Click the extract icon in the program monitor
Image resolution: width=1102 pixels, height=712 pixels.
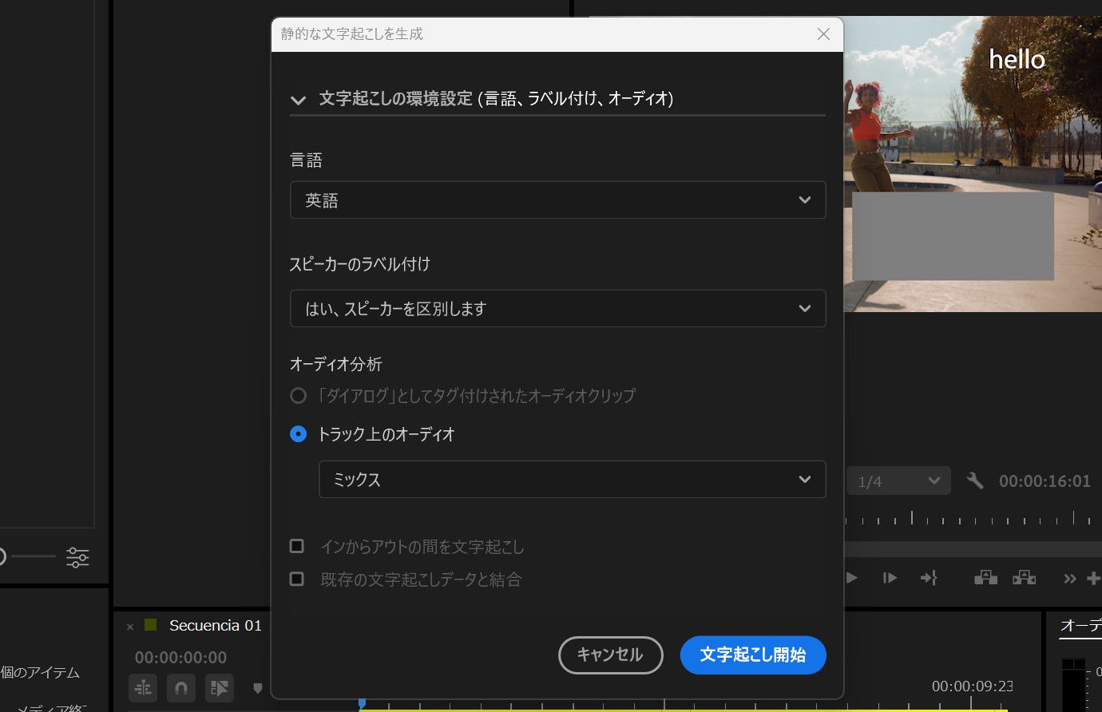[1024, 578]
